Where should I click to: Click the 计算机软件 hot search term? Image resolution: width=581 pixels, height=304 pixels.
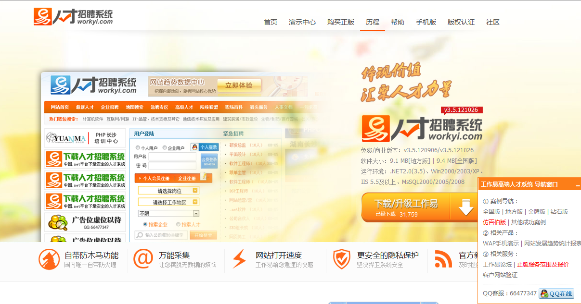(x=93, y=119)
